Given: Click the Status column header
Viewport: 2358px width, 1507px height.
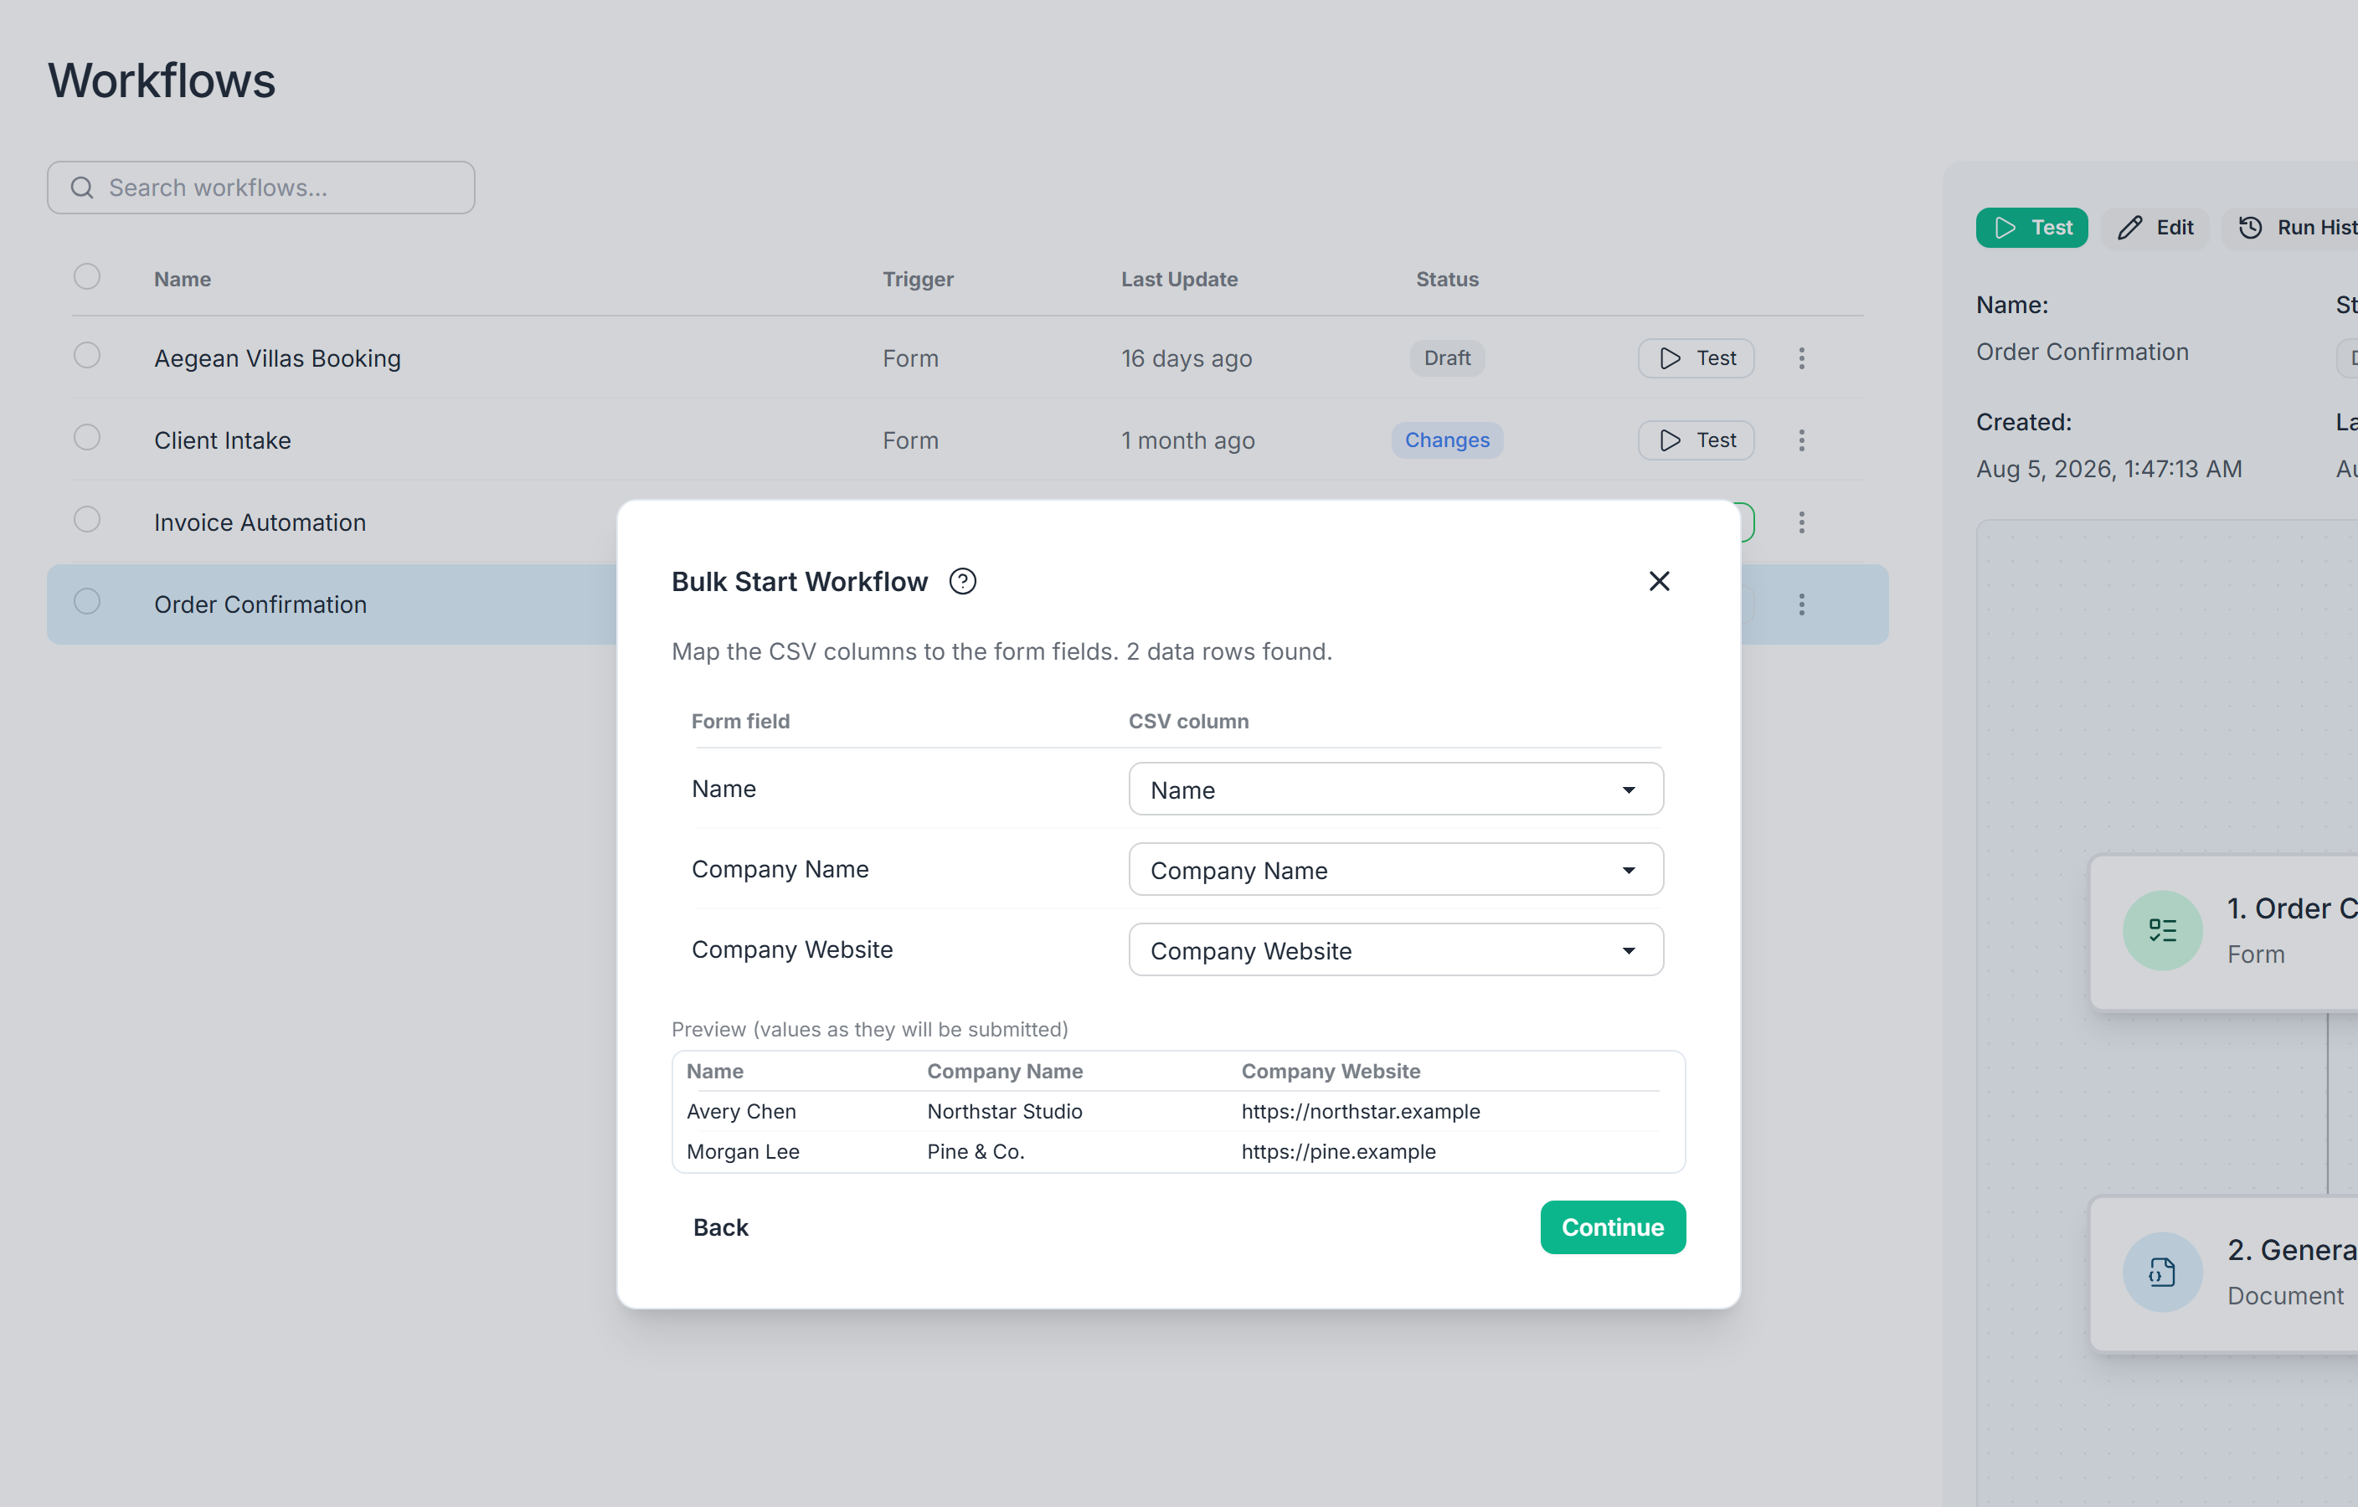Looking at the screenshot, I should pos(1447,280).
